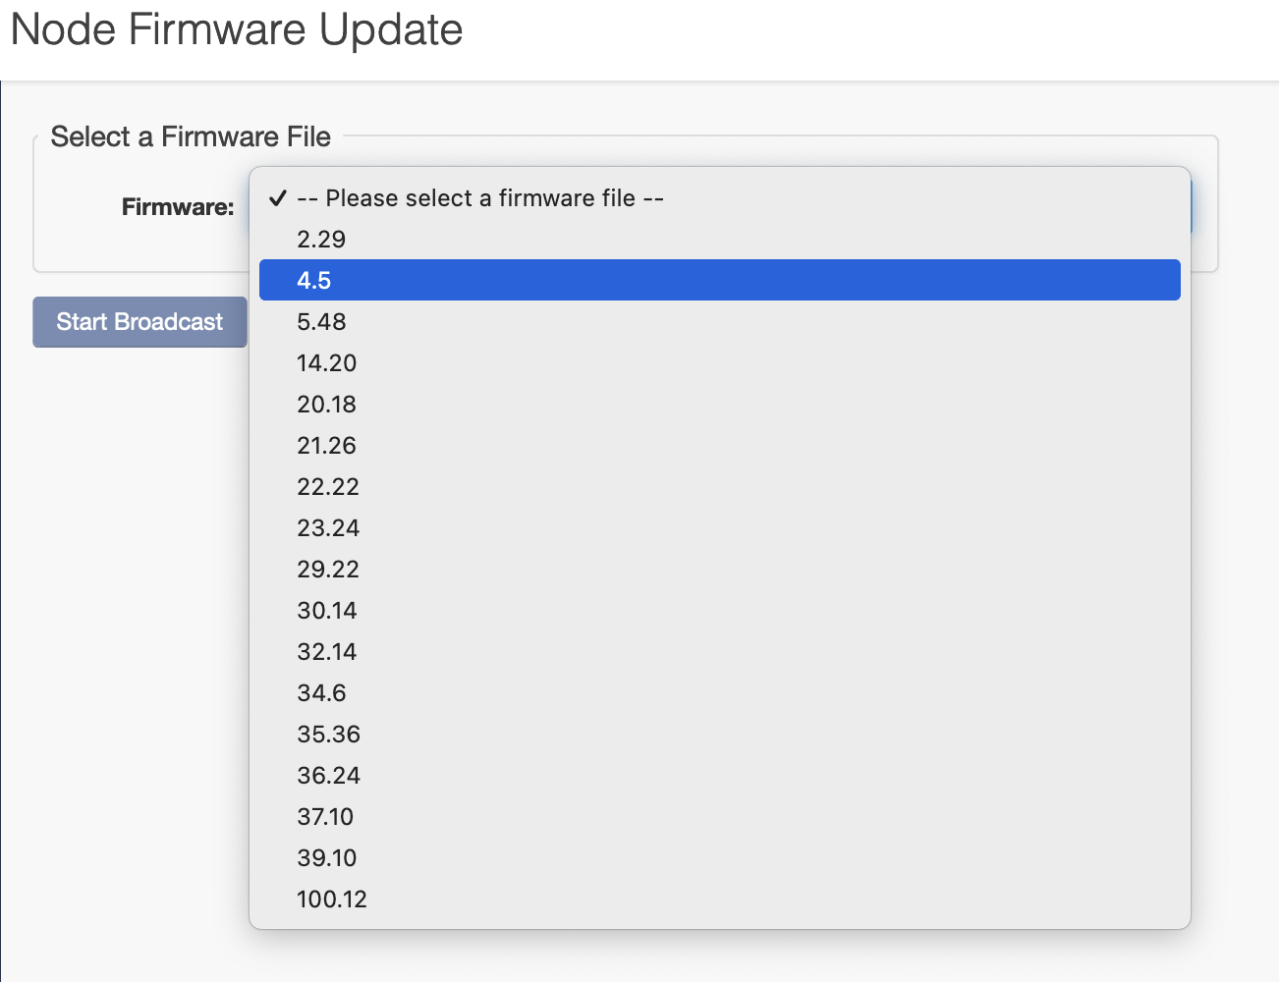1279x982 pixels.
Task: Pick the 22.22 firmware entry
Action: pos(328,487)
